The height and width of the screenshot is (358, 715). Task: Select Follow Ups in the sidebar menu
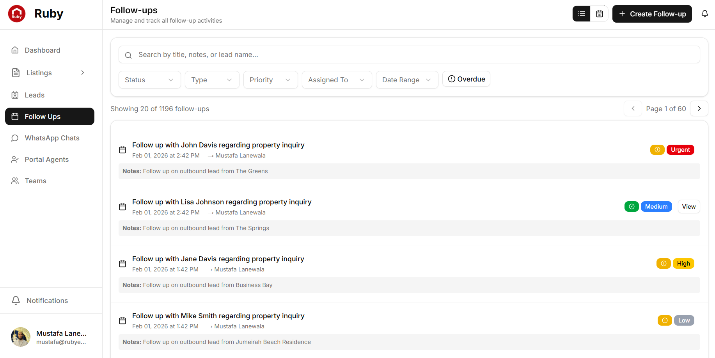coord(42,116)
